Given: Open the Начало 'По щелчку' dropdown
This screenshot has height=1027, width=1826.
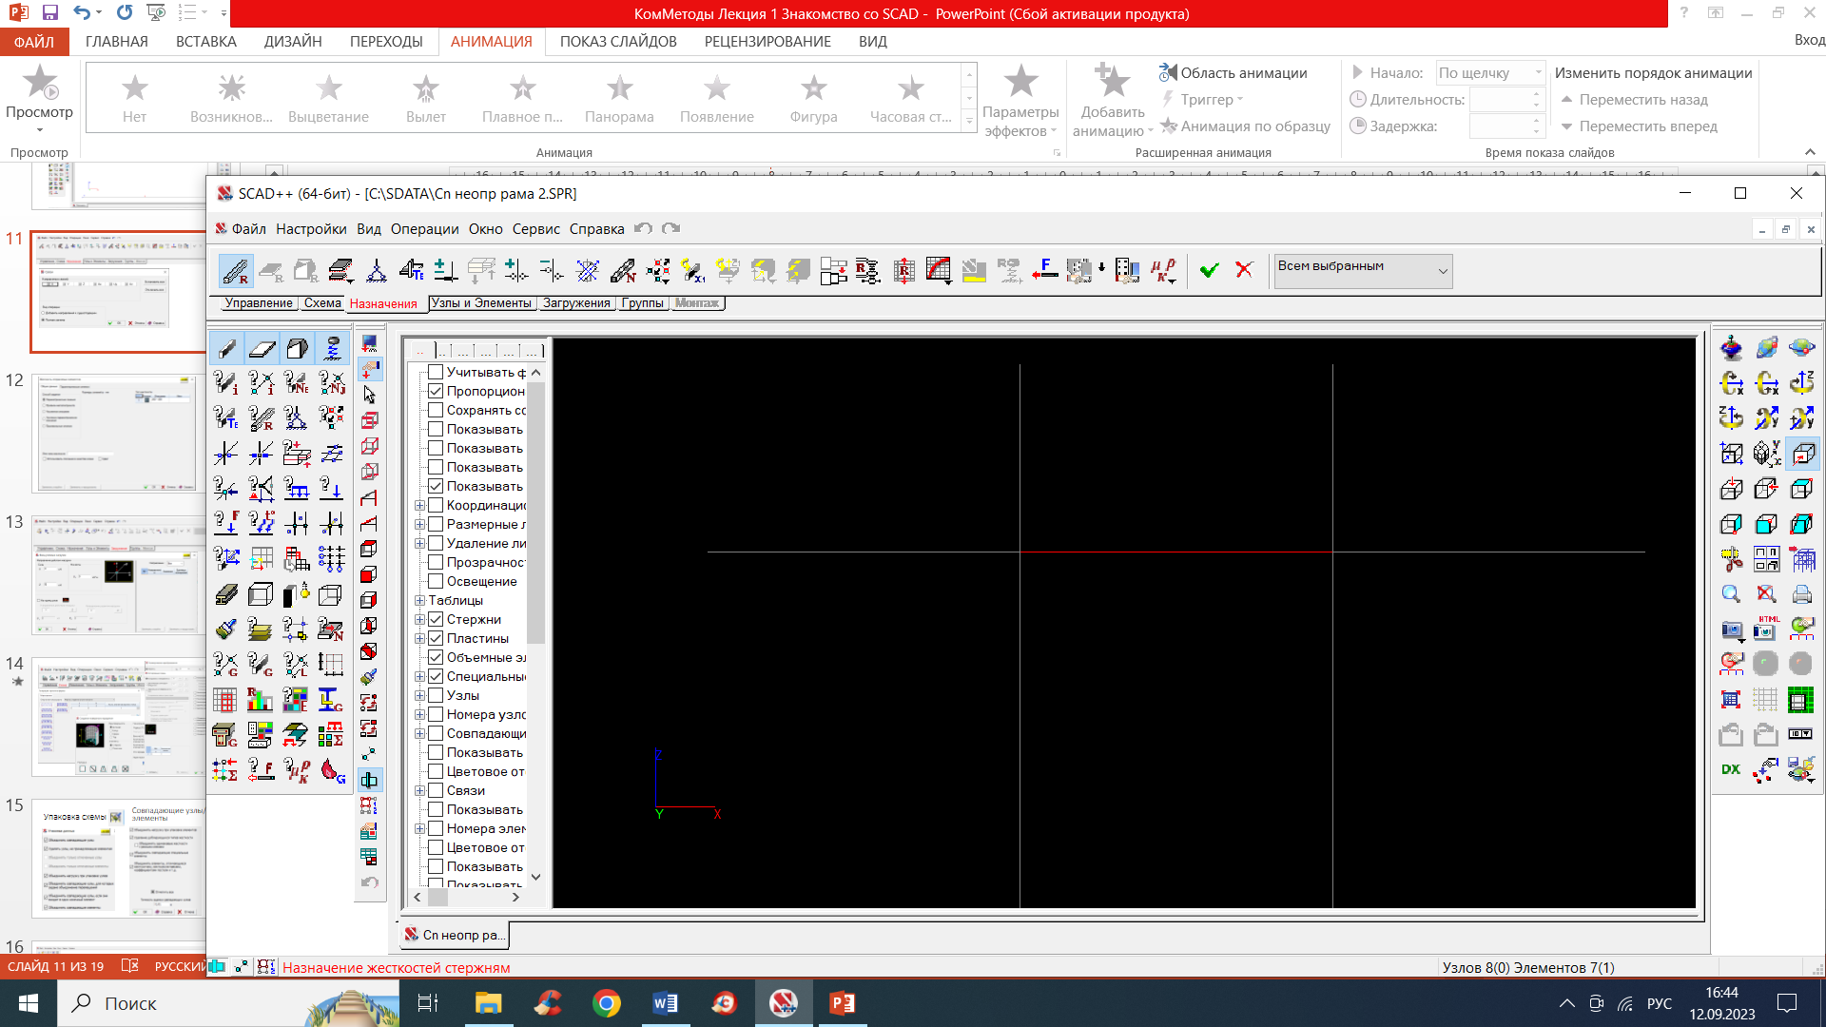Looking at the screenshot, I should 1490,73.
